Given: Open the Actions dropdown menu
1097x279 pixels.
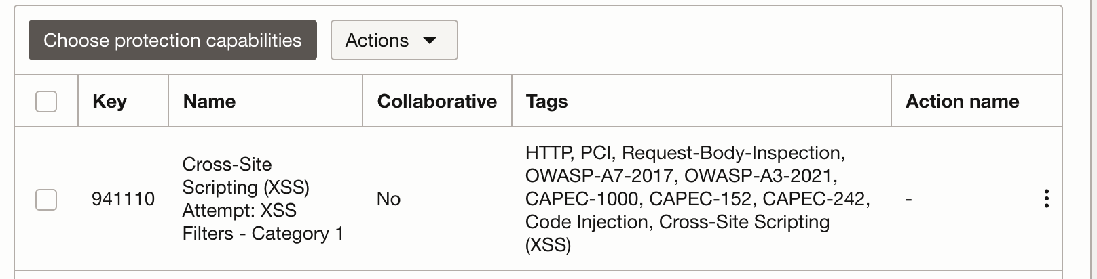Looking at the screenshot, I should (x=394, y=41).
